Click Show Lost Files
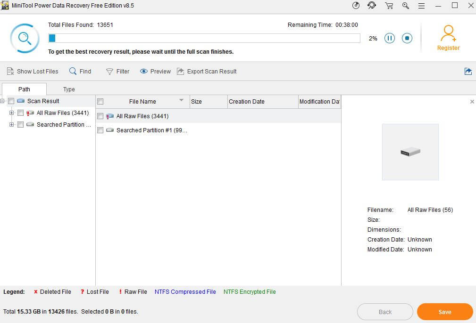Viewport: 476px width, 323px height. point(33,72)
